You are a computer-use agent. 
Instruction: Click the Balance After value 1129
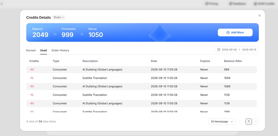[x=227, y=95]
